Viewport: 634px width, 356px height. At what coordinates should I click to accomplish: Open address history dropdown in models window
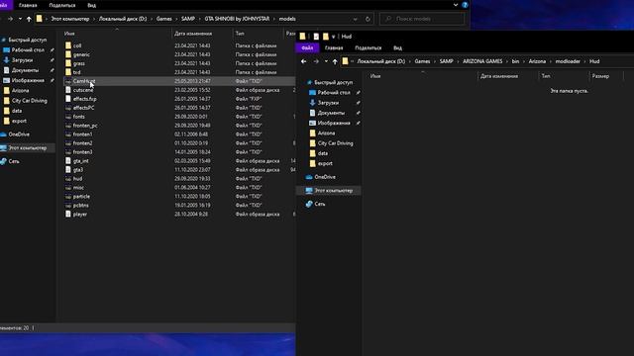click(355, 19)
